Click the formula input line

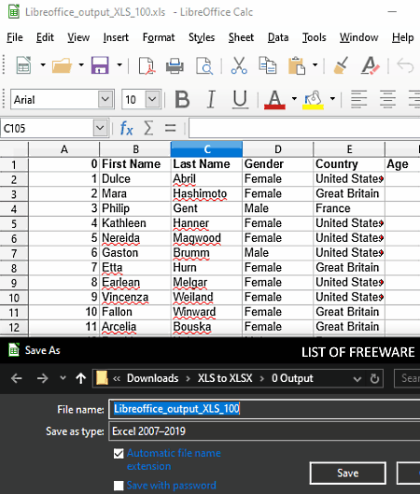pyautogui.click(x=304, y=128)
